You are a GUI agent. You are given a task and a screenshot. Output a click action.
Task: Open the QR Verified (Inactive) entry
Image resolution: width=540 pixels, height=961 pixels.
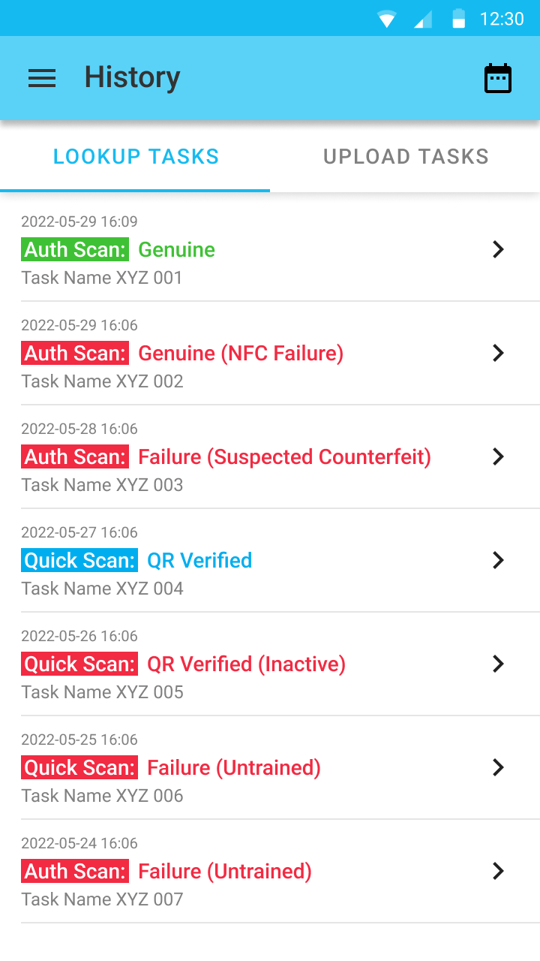pyautogui.click(x=246, y=664)
